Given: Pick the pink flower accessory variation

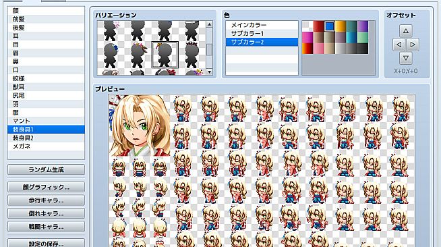Looking at the screenshot, I should pyautogui.click(x=111, y=31).
